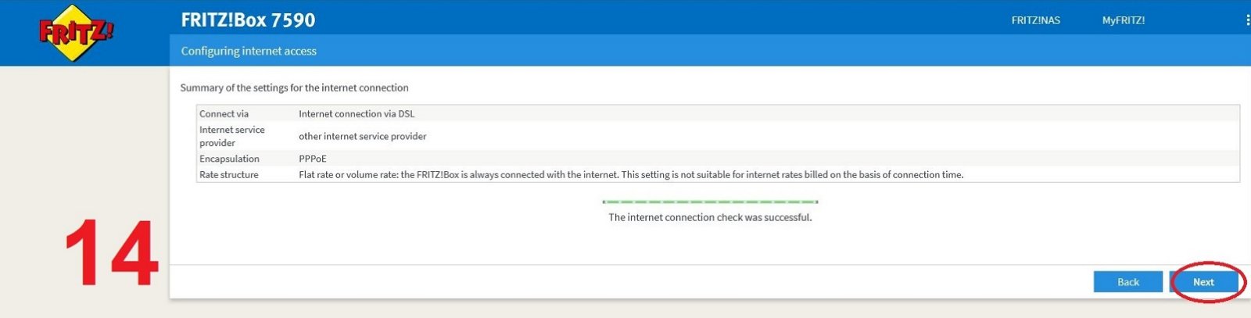Click the Internet connection via DSL value
This screenshot has width=1251, height=318.
[x=357, y=113]
